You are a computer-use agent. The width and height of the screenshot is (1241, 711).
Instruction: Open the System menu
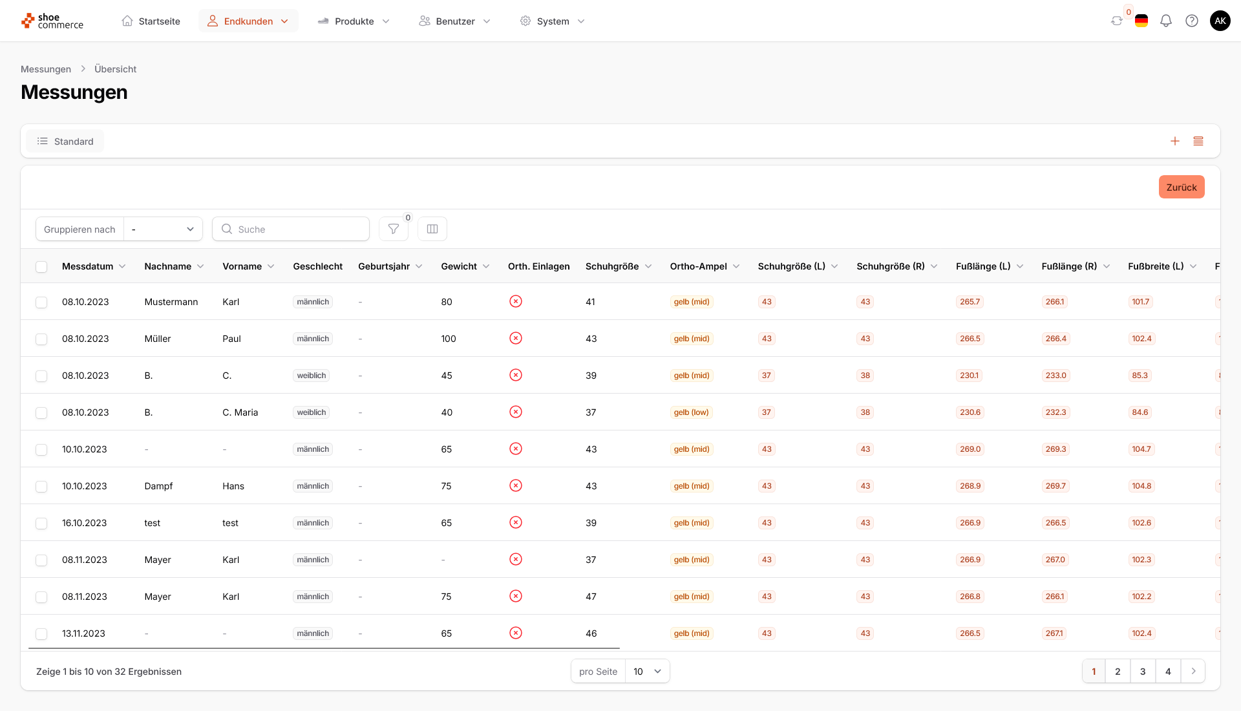click(553, 21)
